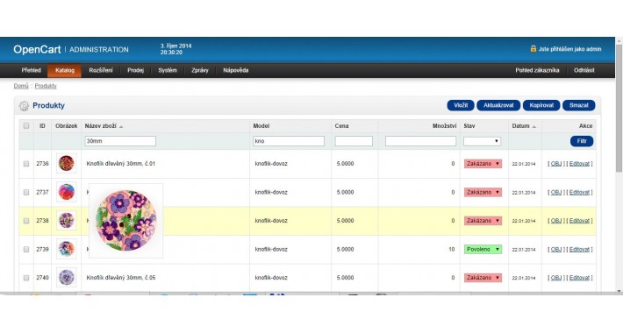Click the Editovat link for product 2739

tap(579, 249)
